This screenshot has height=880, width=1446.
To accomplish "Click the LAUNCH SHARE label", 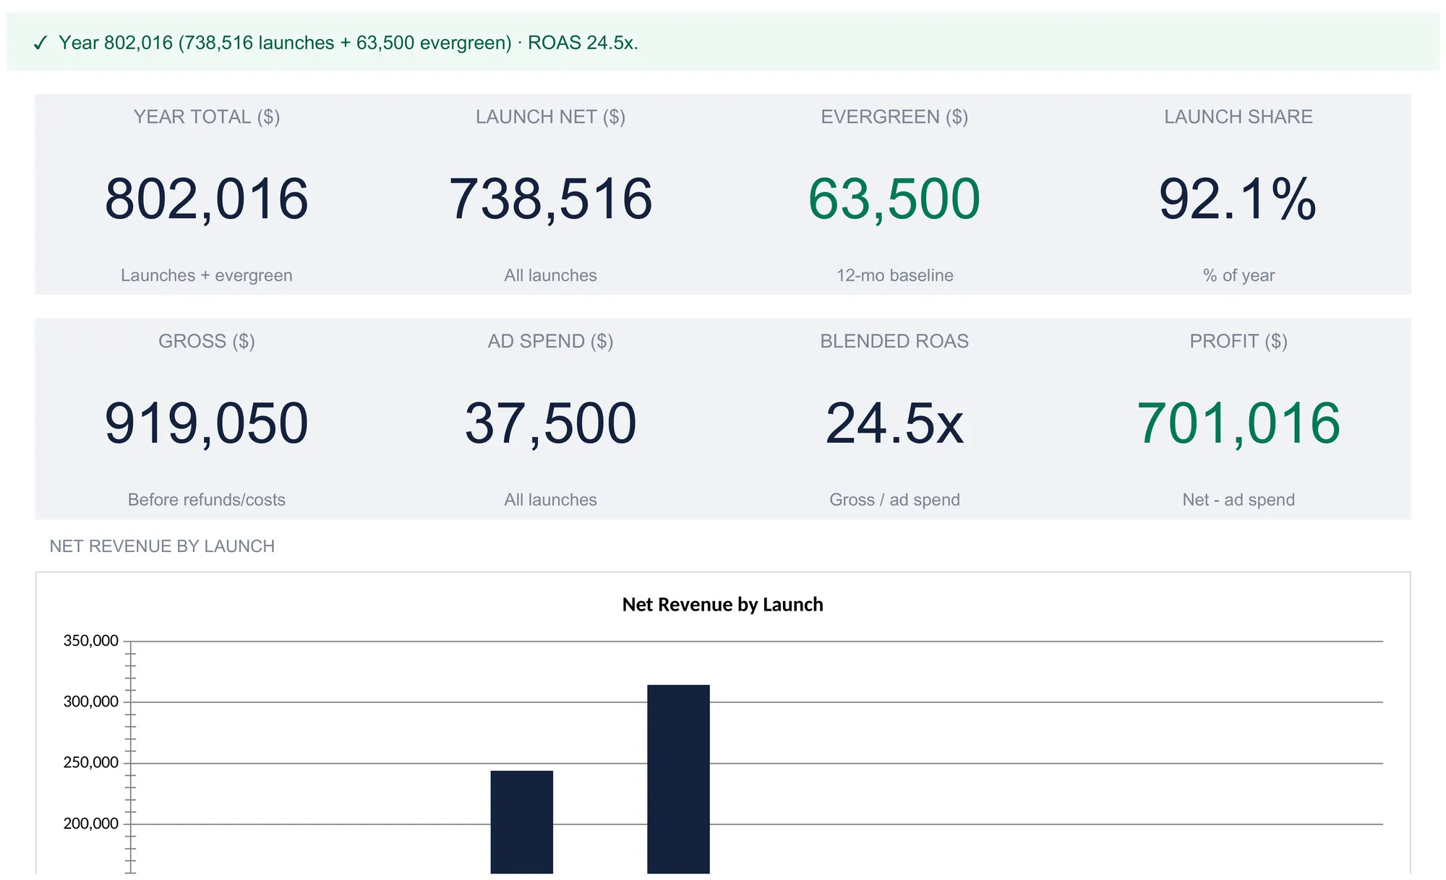I will (x=1238, y=117).
